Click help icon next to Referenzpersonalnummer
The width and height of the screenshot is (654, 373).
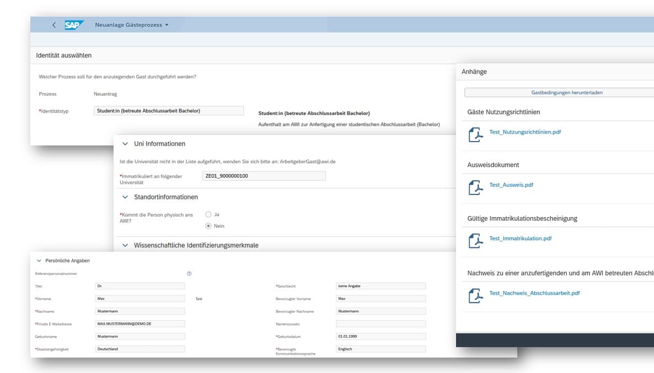tap(189, 273)
